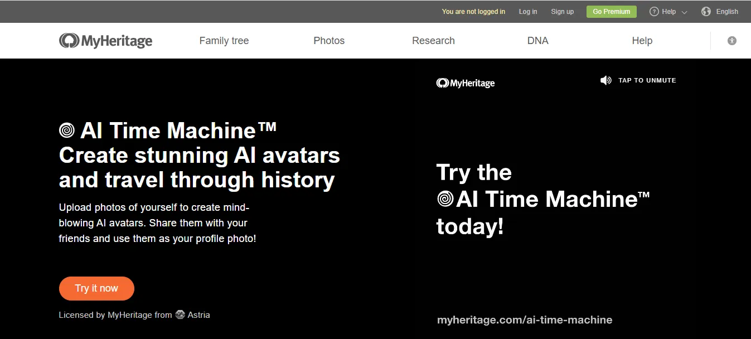Click the myheritage.com/ai-time-machine URL text
Screen dimensions: 751x339
coord(525,320)
